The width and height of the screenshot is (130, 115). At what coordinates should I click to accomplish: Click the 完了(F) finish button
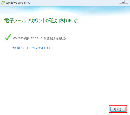118,109
